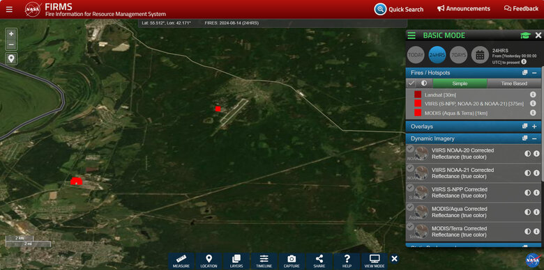Open Announcements link
544x270 pixels.
(464, 8)
